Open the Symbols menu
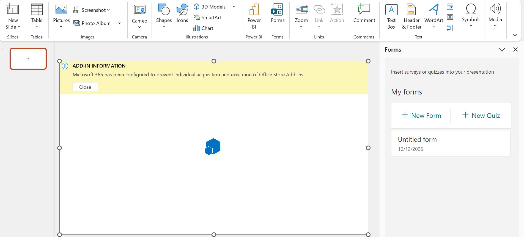The width and height of the screenshot is (524, 237). click(471, 16)
